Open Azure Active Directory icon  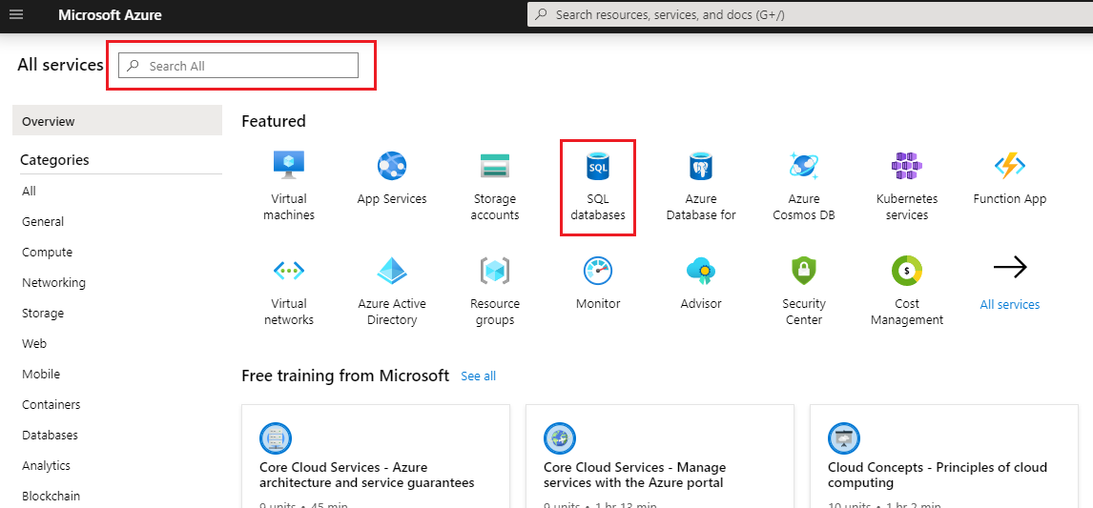pos(392,271)
